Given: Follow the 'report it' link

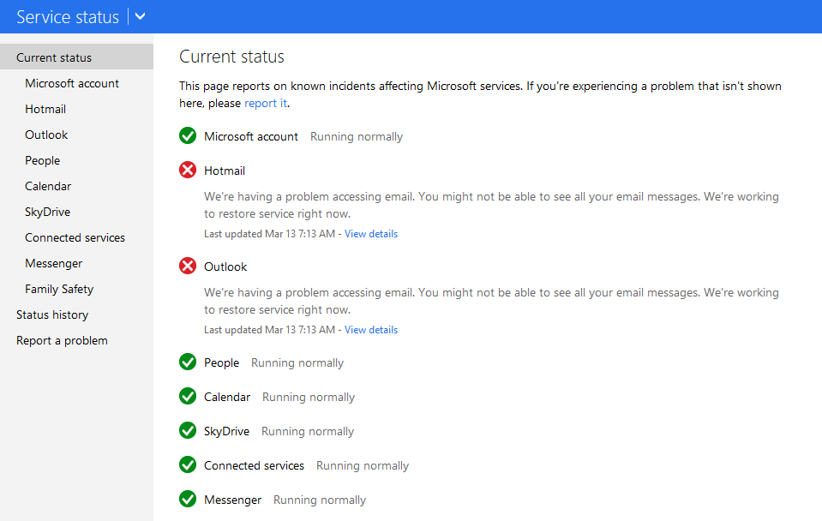Looking at the screenshot, I should pos(266,103).
